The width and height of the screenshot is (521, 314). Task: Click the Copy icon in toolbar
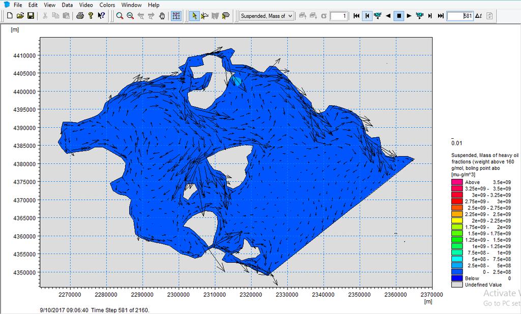point(55,16)
